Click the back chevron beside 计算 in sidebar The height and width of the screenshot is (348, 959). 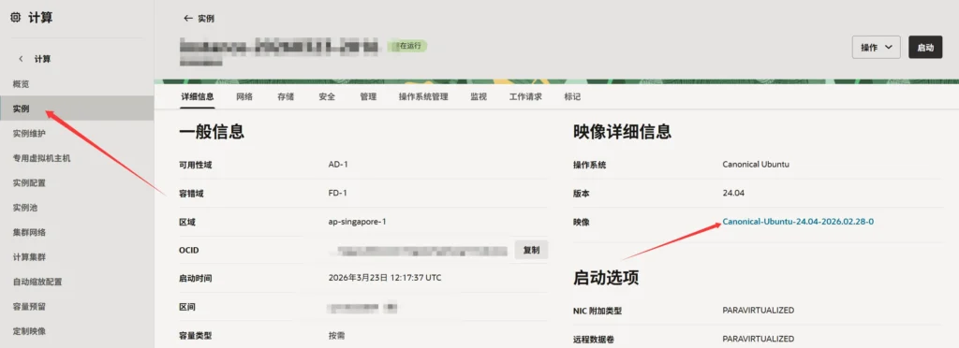click(21, 59)
